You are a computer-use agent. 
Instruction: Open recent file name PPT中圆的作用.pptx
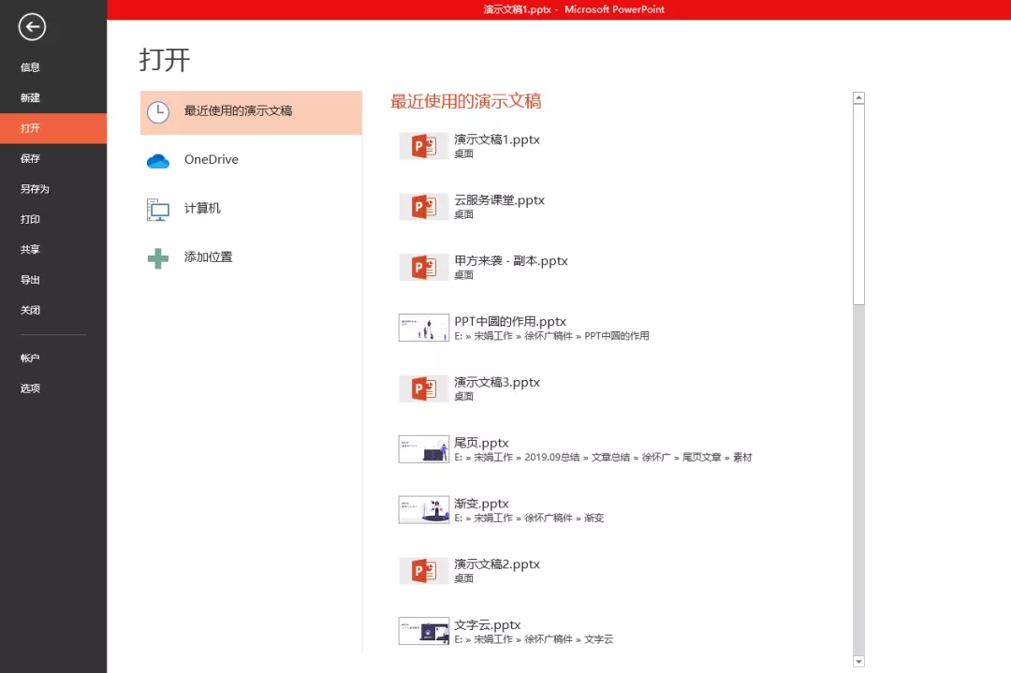tap(510, 321)
